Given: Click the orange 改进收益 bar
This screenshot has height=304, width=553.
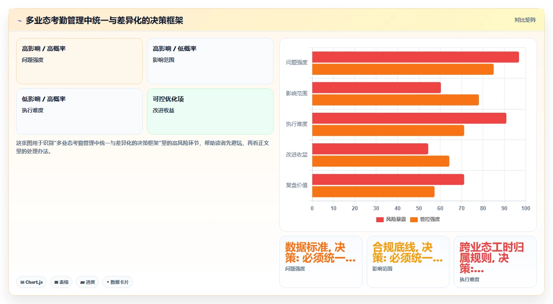Looking at the screenshot, I should point(380,161).
